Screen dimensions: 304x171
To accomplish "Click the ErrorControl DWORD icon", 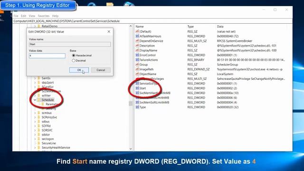I will tap(137, 55).
